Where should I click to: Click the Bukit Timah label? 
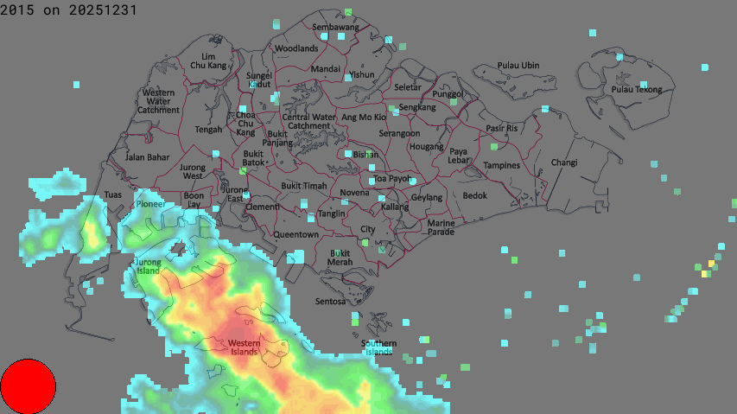click(303, 186)
